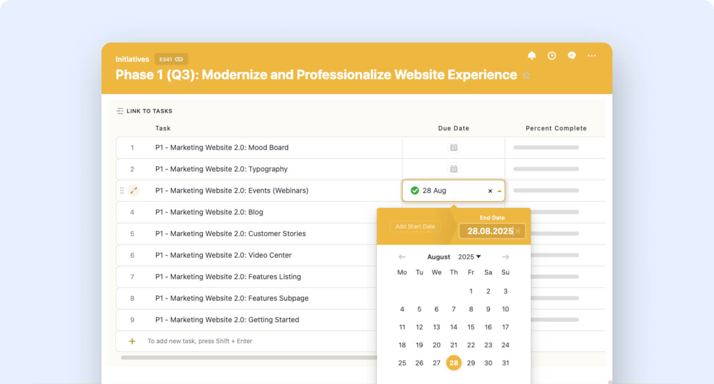Open the history clock icon
The height and width of the screenshot is (384, 714).
pos(551,55)
